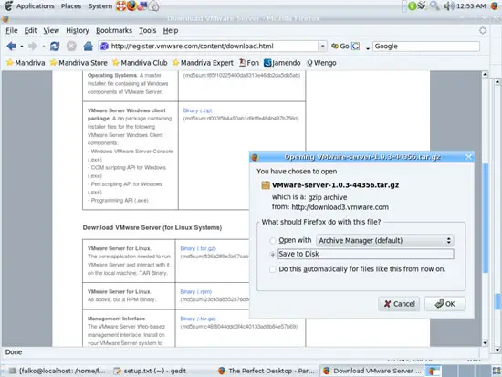The height and width of the screenshot is (377, 502).
Task: Open the Edit menu
Action: [30, 31]
